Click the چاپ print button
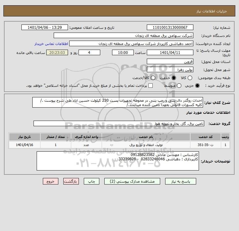Screen dimensions: 239x231 pyautogui.click(x=92, y=181)
